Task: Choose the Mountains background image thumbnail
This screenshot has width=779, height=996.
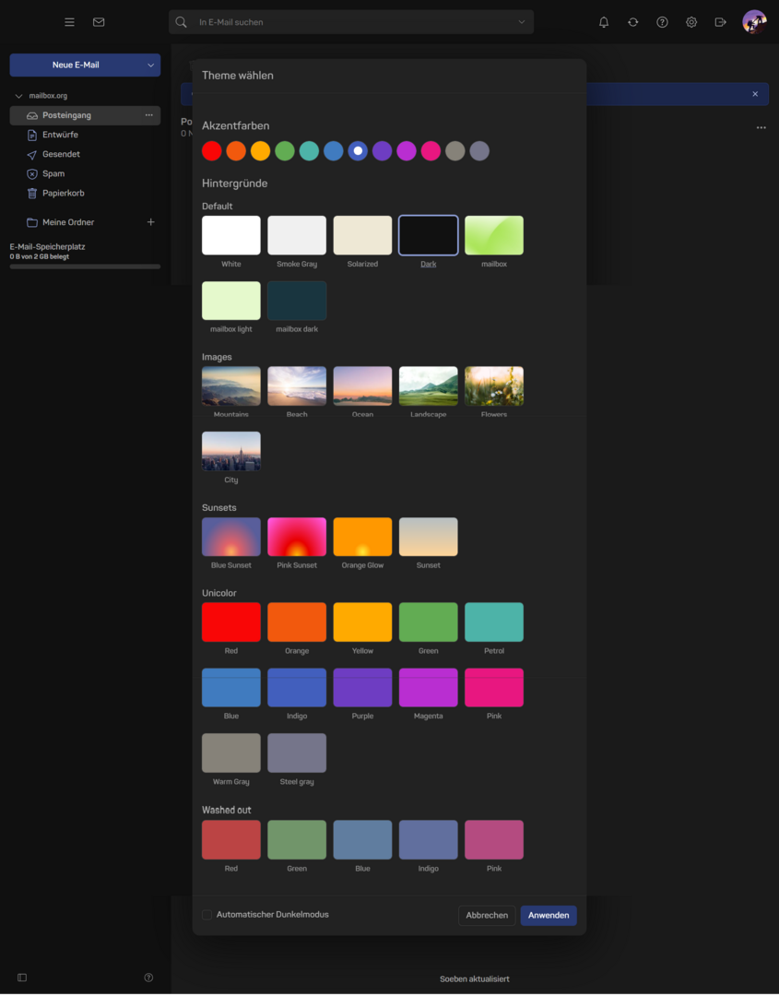Action: [x=231, y=386]
